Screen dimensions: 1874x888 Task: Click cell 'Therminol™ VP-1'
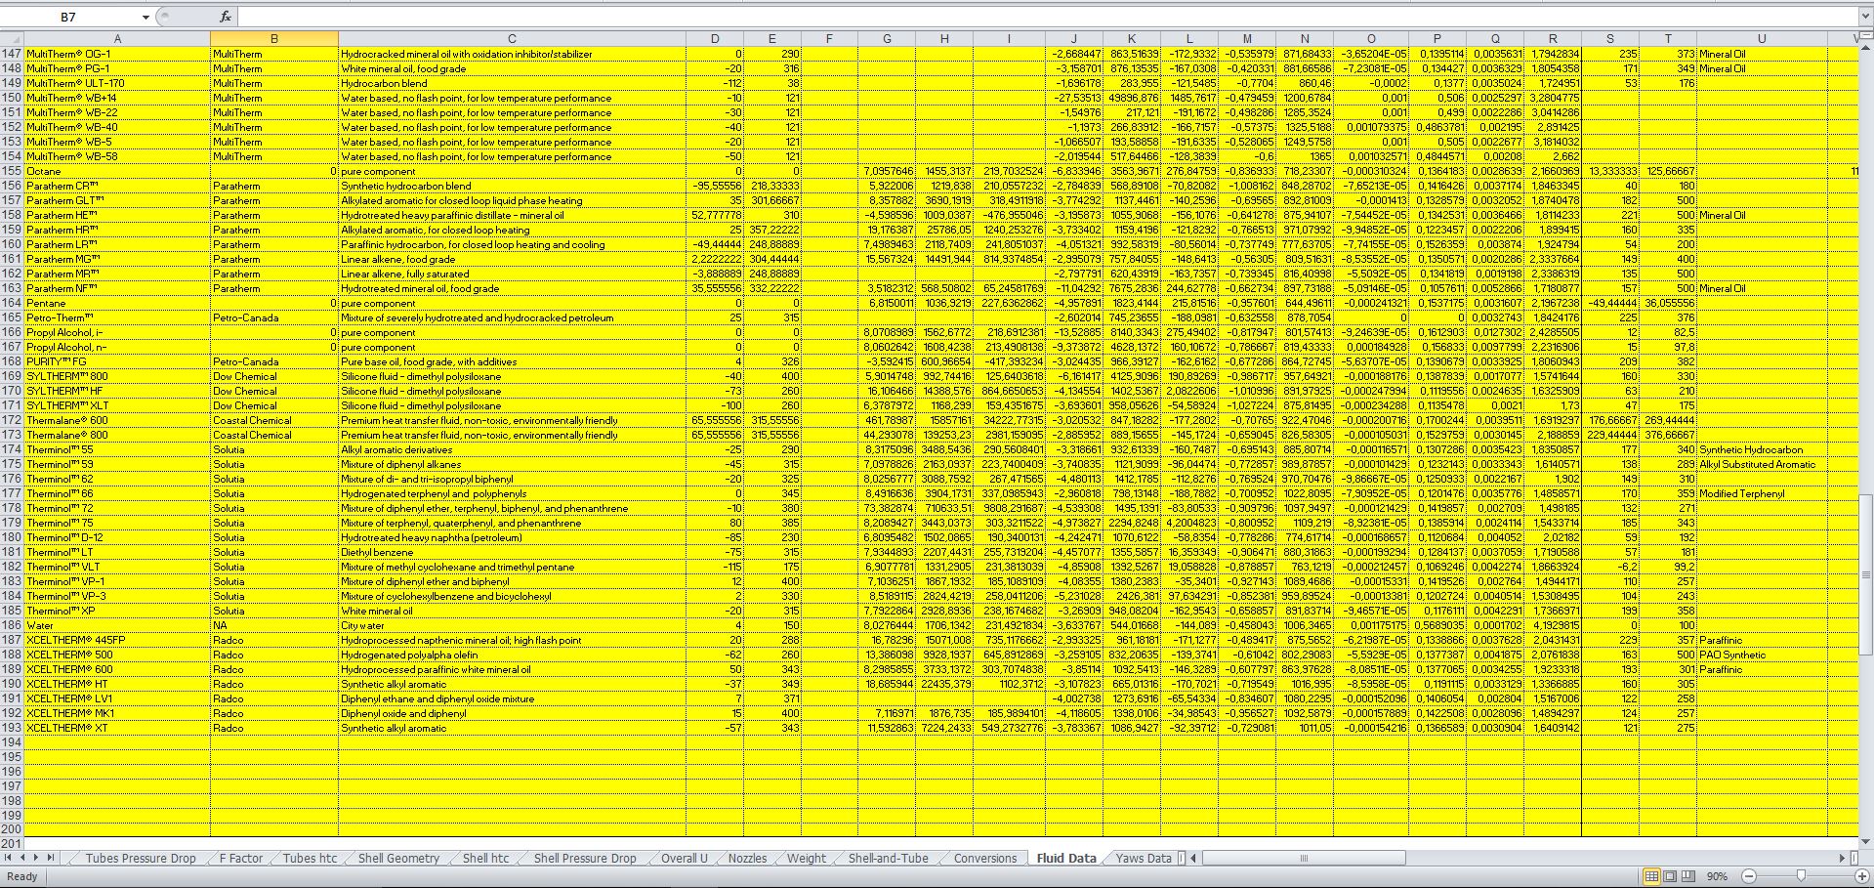coord(117,581)
